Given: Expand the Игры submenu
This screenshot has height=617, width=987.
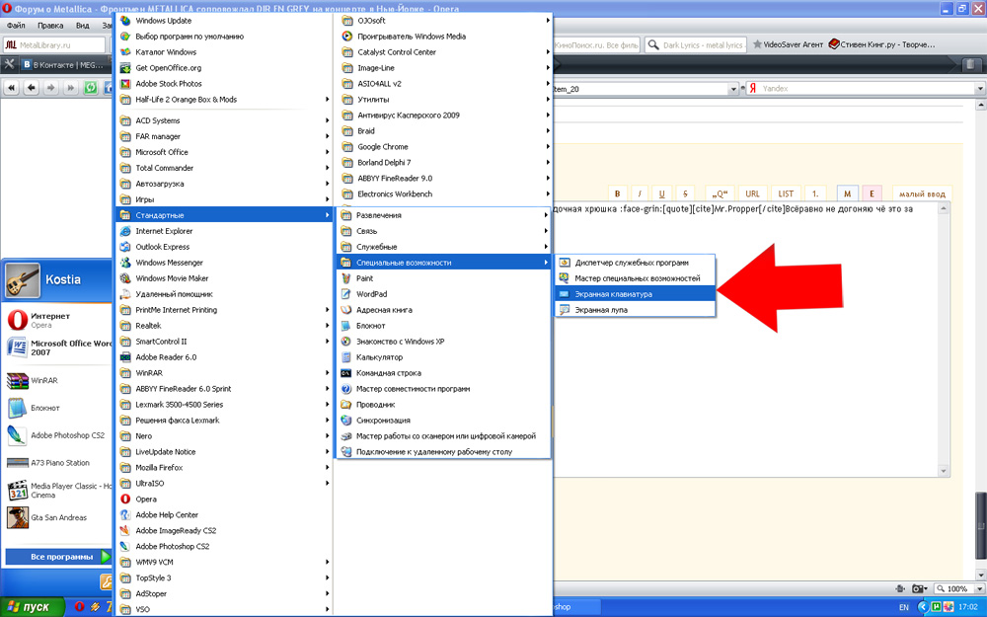Looking at the screenshot, I should click(145, 199).
